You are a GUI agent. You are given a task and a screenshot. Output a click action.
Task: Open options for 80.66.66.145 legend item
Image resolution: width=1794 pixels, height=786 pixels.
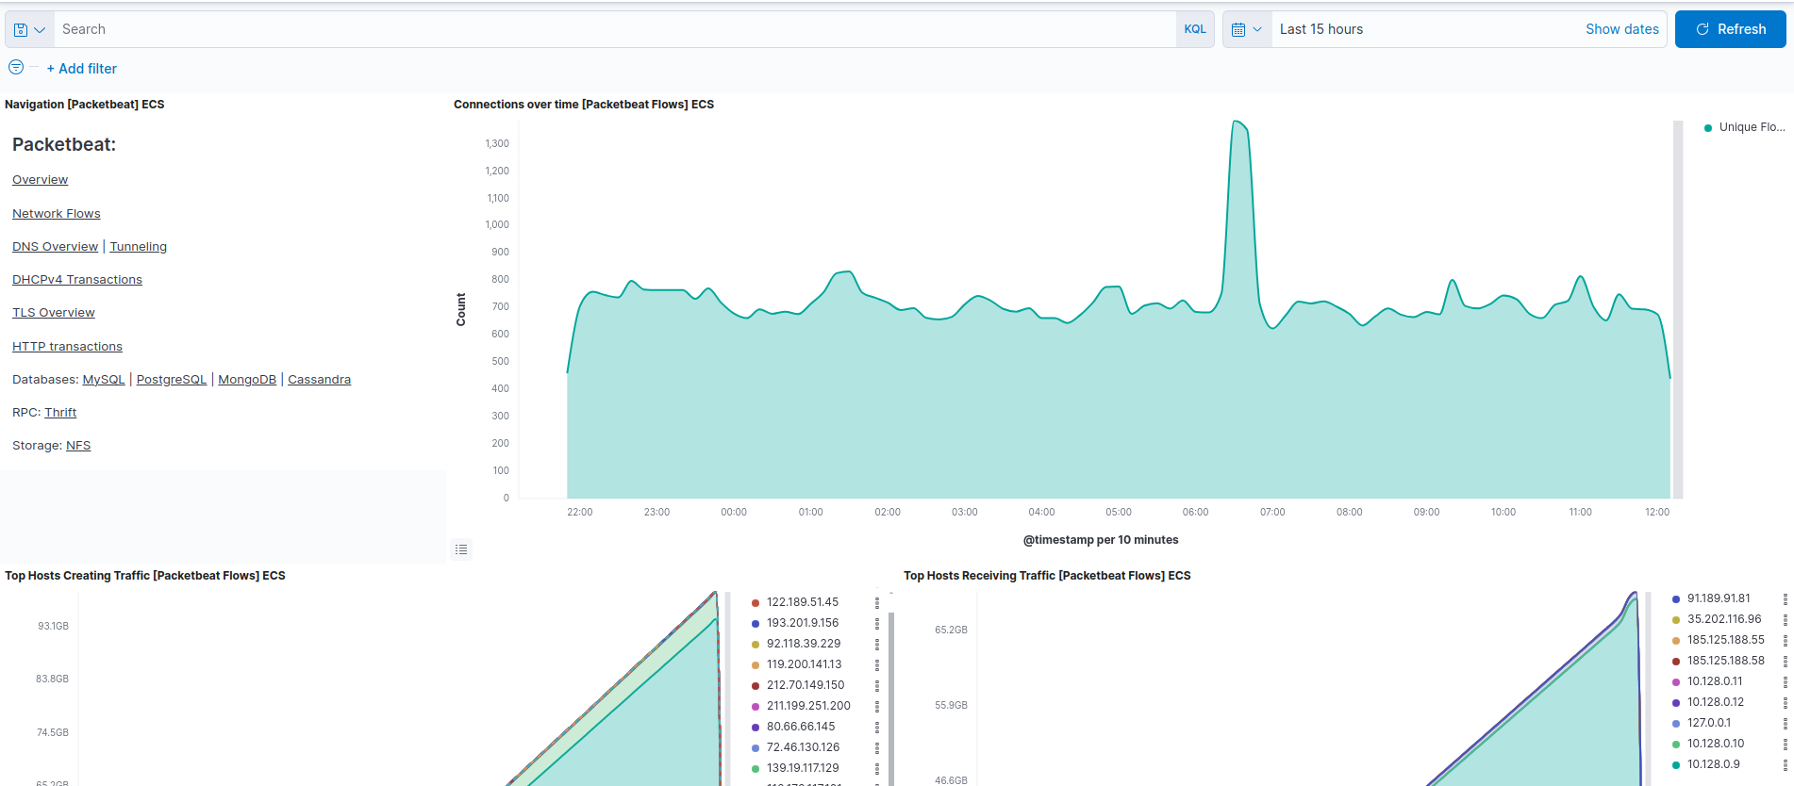pyautogui.click(x=877, y=727)
